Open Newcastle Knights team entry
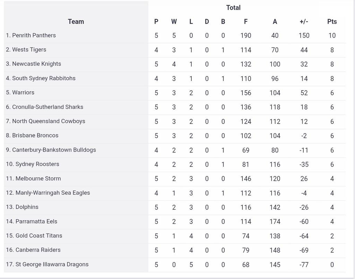The image size is (355, 279). (x=33, y=64)
